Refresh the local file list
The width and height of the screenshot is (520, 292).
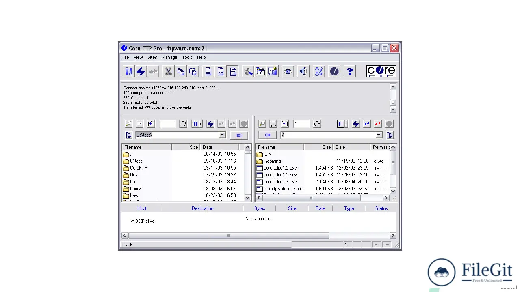[x=183, y=124]
